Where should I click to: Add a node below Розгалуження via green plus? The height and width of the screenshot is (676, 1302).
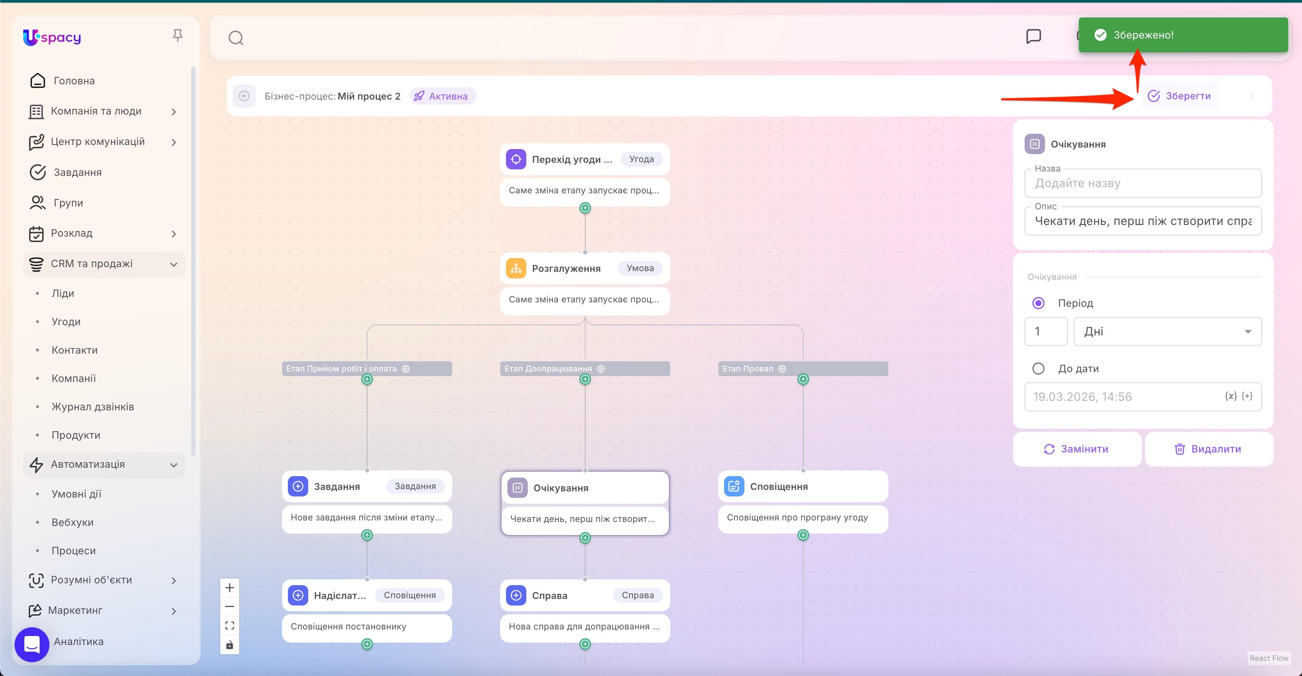point(585,379)
